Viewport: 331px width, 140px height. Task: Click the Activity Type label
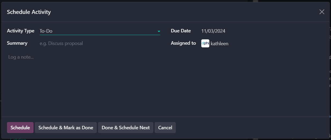[x=21, y=31]
